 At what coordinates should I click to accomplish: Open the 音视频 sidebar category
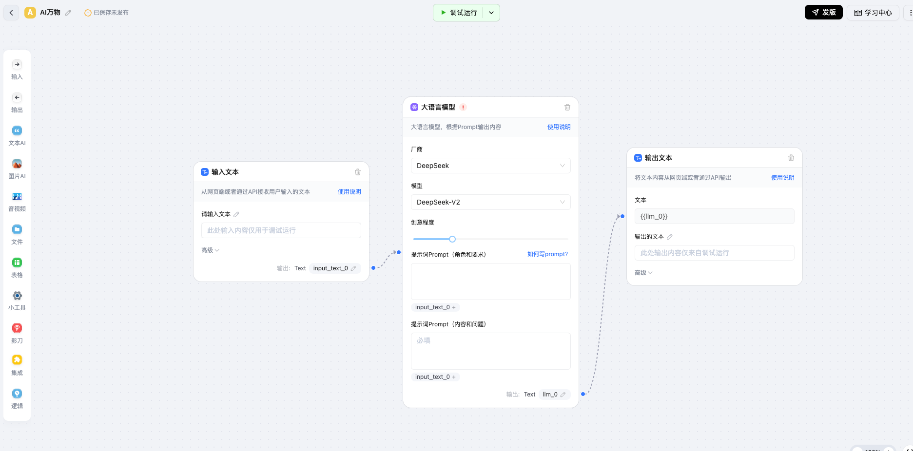coord(17,202)
